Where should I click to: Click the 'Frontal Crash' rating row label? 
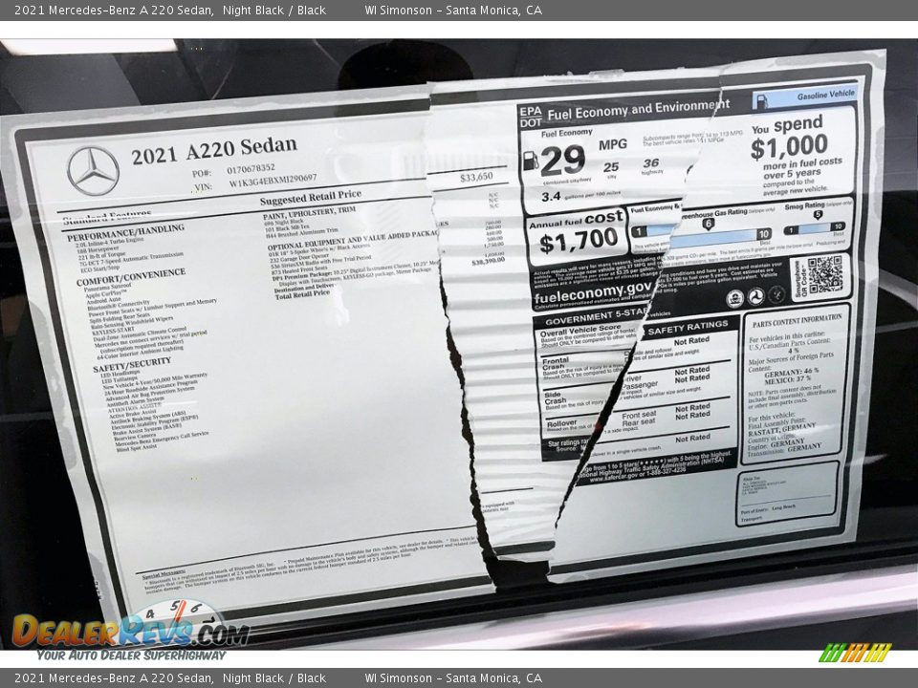(x=556, y=363)
